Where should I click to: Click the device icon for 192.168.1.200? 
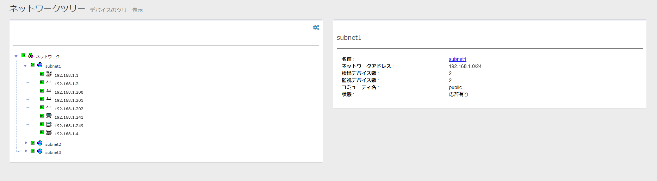(49, 91)
